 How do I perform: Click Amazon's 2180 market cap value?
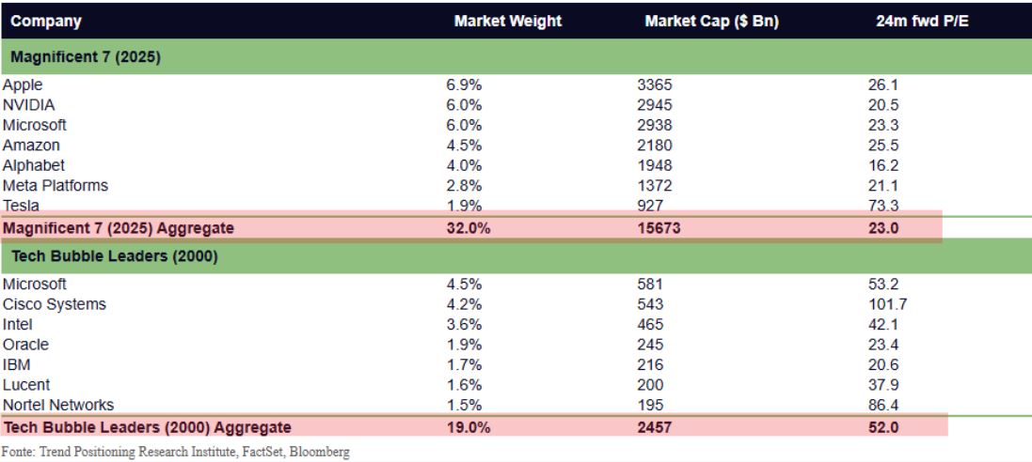click(x=655, y=146)
